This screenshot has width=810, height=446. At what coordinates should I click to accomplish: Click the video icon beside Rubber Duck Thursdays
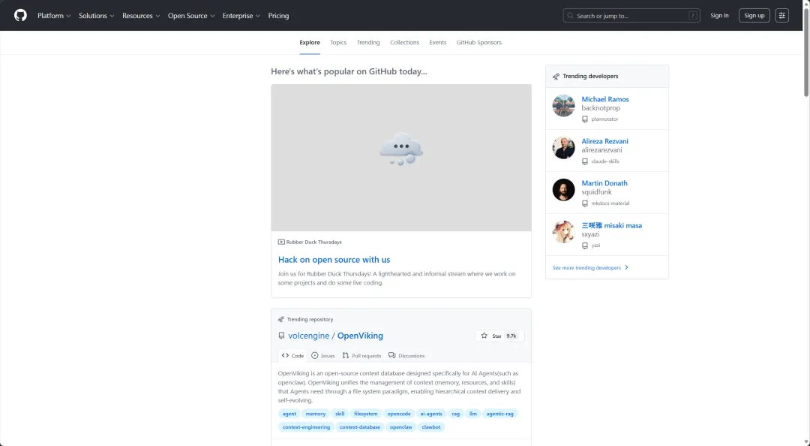(x=281, y=242)
